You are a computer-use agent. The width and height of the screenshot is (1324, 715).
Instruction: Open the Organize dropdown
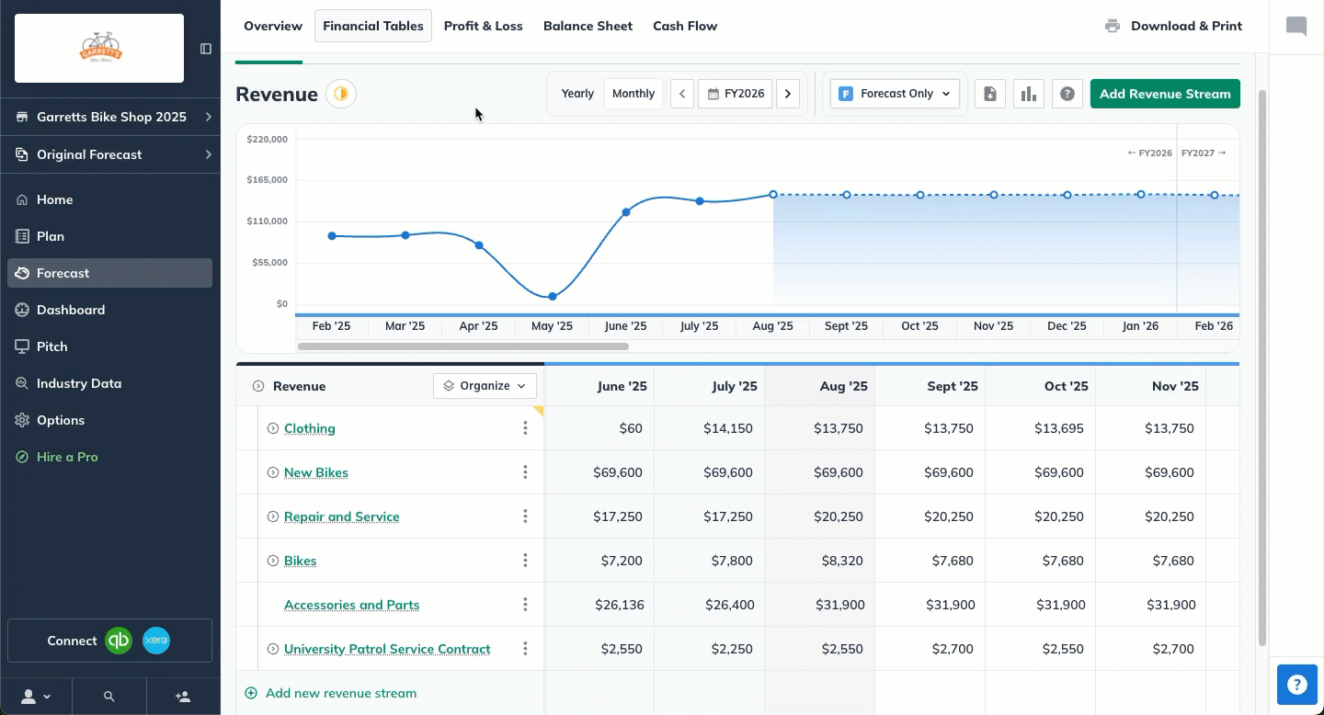[485, 386]
